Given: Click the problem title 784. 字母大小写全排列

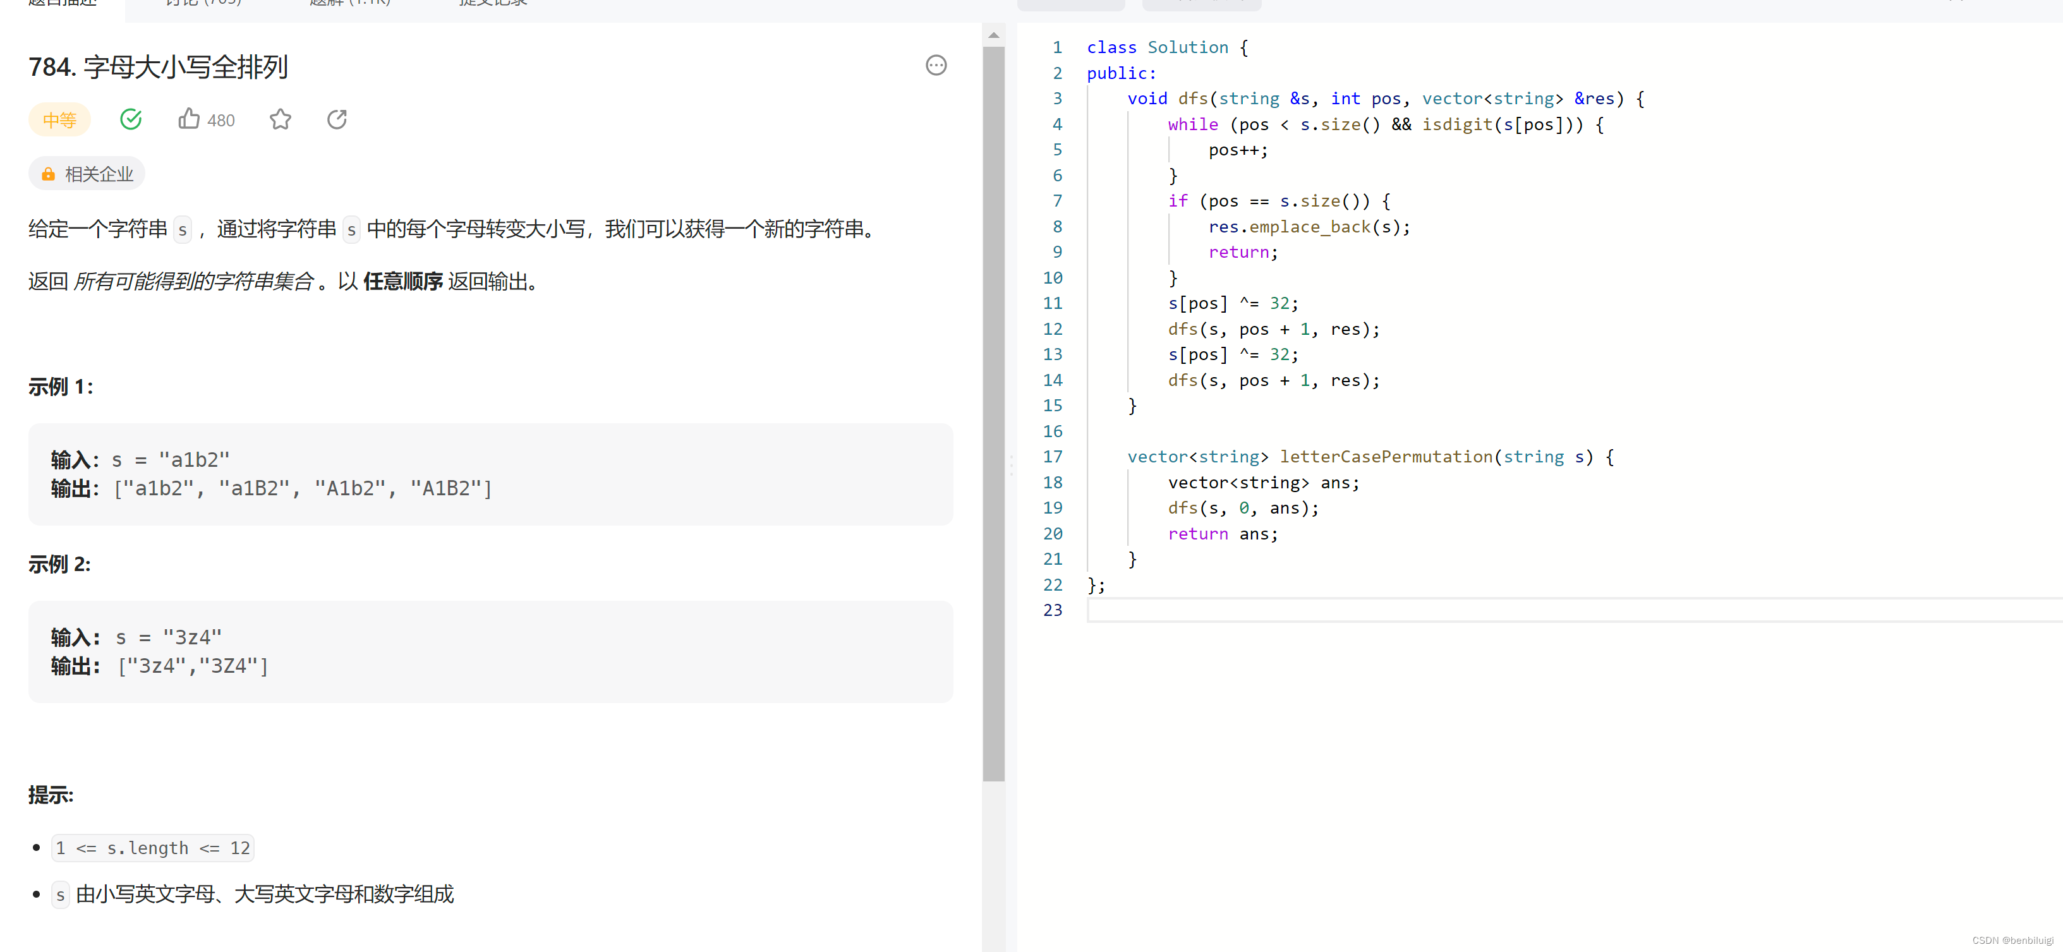Looking at the screenshot, I should pos(158,67).
